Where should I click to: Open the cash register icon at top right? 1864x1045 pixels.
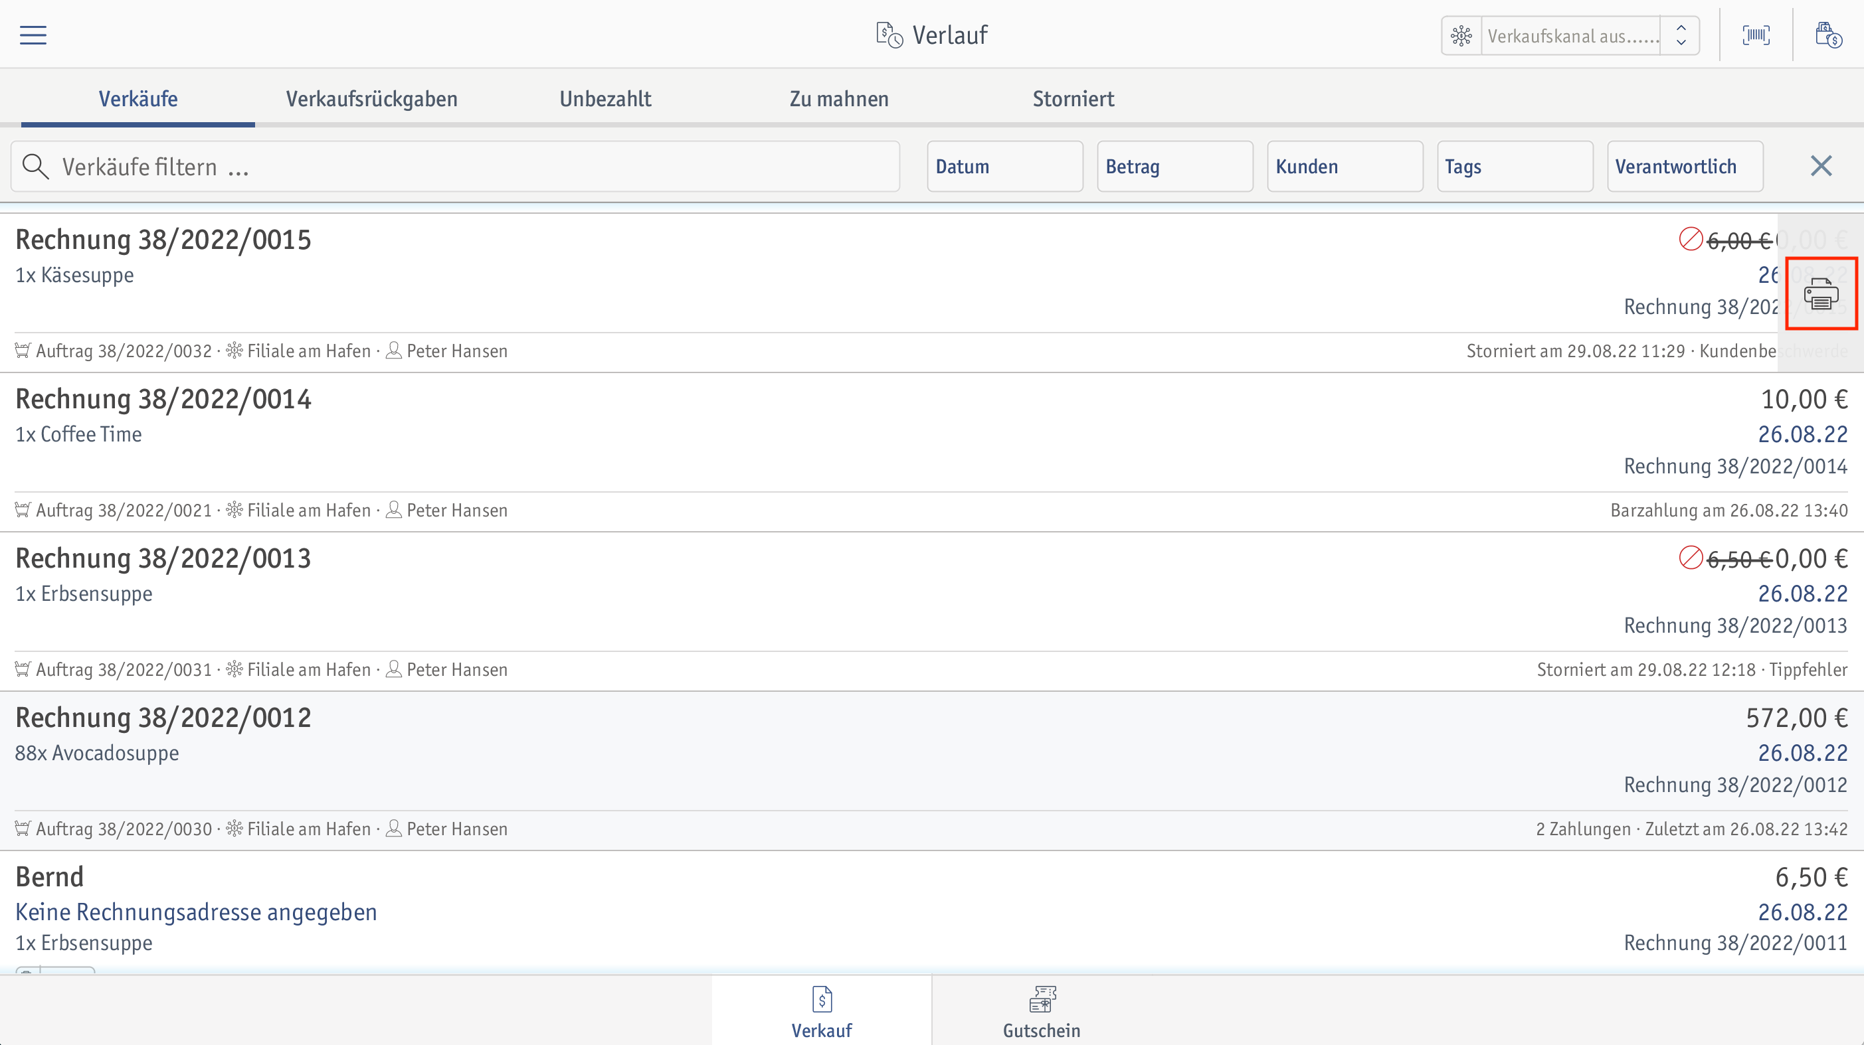click(1829, 35)
